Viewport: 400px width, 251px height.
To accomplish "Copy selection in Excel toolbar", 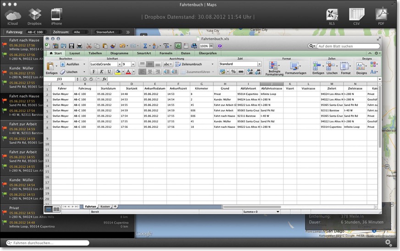I will 97,46.
